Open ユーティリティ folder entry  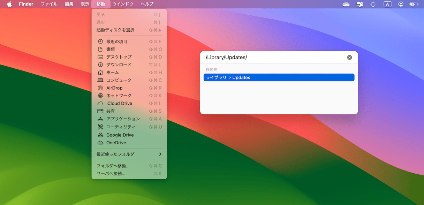click(121, 127)
